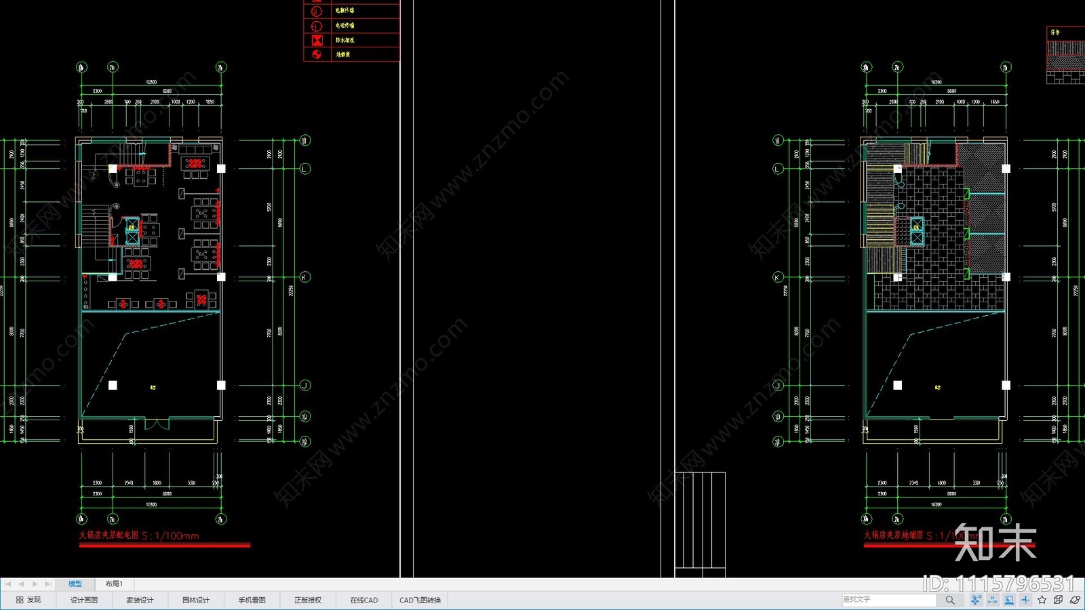This screenshot has height=610, width=1085.
Task: Switch to the 布局1 layout tab
Action: click(x=114, y=584)
